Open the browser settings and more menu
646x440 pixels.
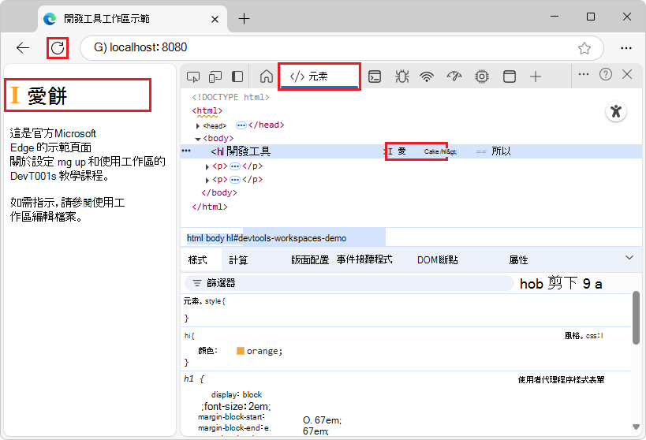[x=625, y=48]
